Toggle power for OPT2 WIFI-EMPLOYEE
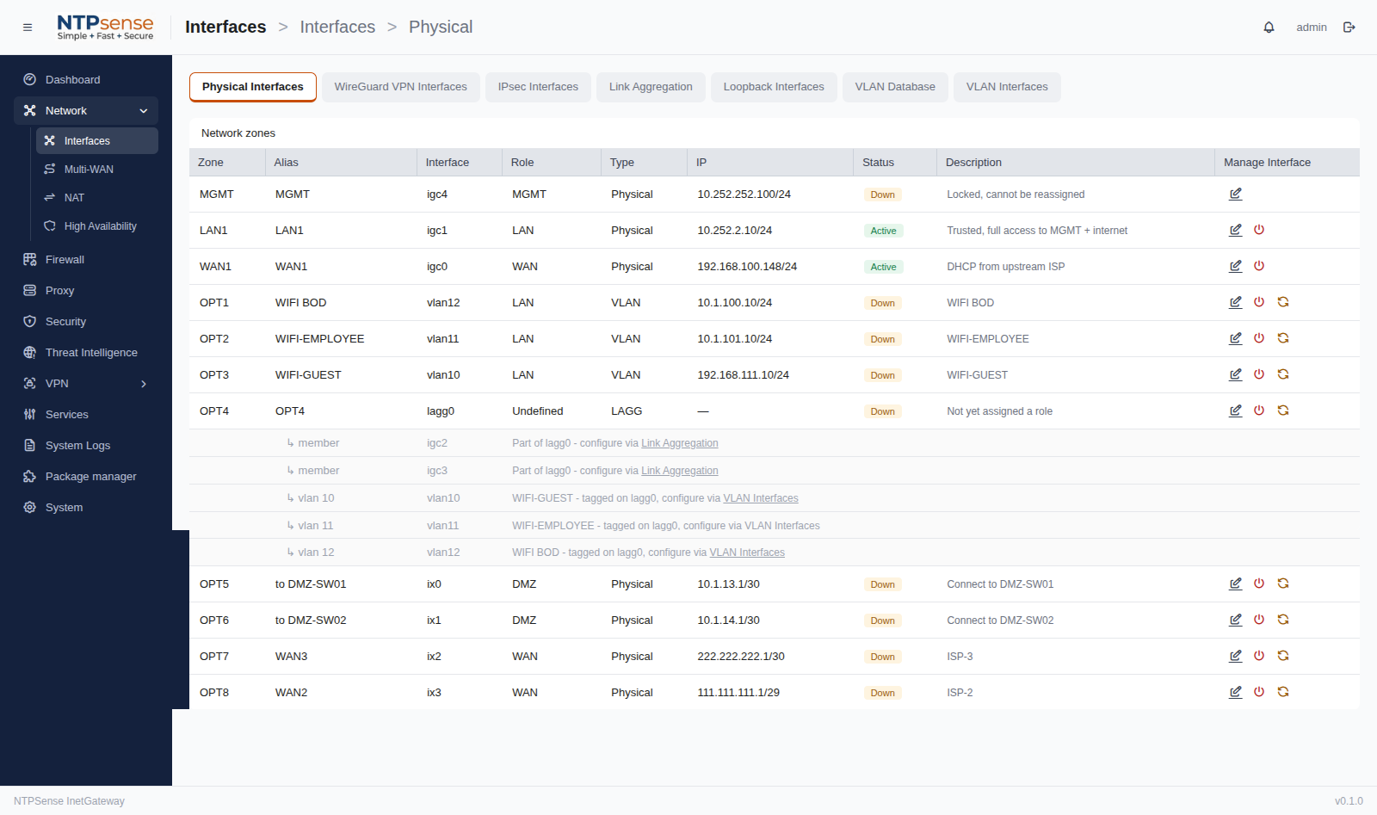The image size is (1377, 815). pyautogui.click(x=1259, y=339)
